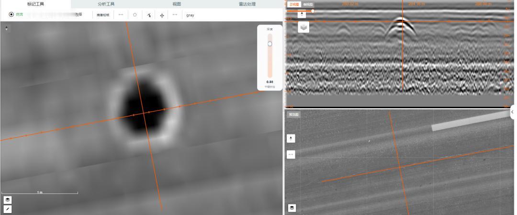This screenshot has height=215, width=517.
Task: Click the crosshair intersection in overhead view
Action: pos(400,167)
